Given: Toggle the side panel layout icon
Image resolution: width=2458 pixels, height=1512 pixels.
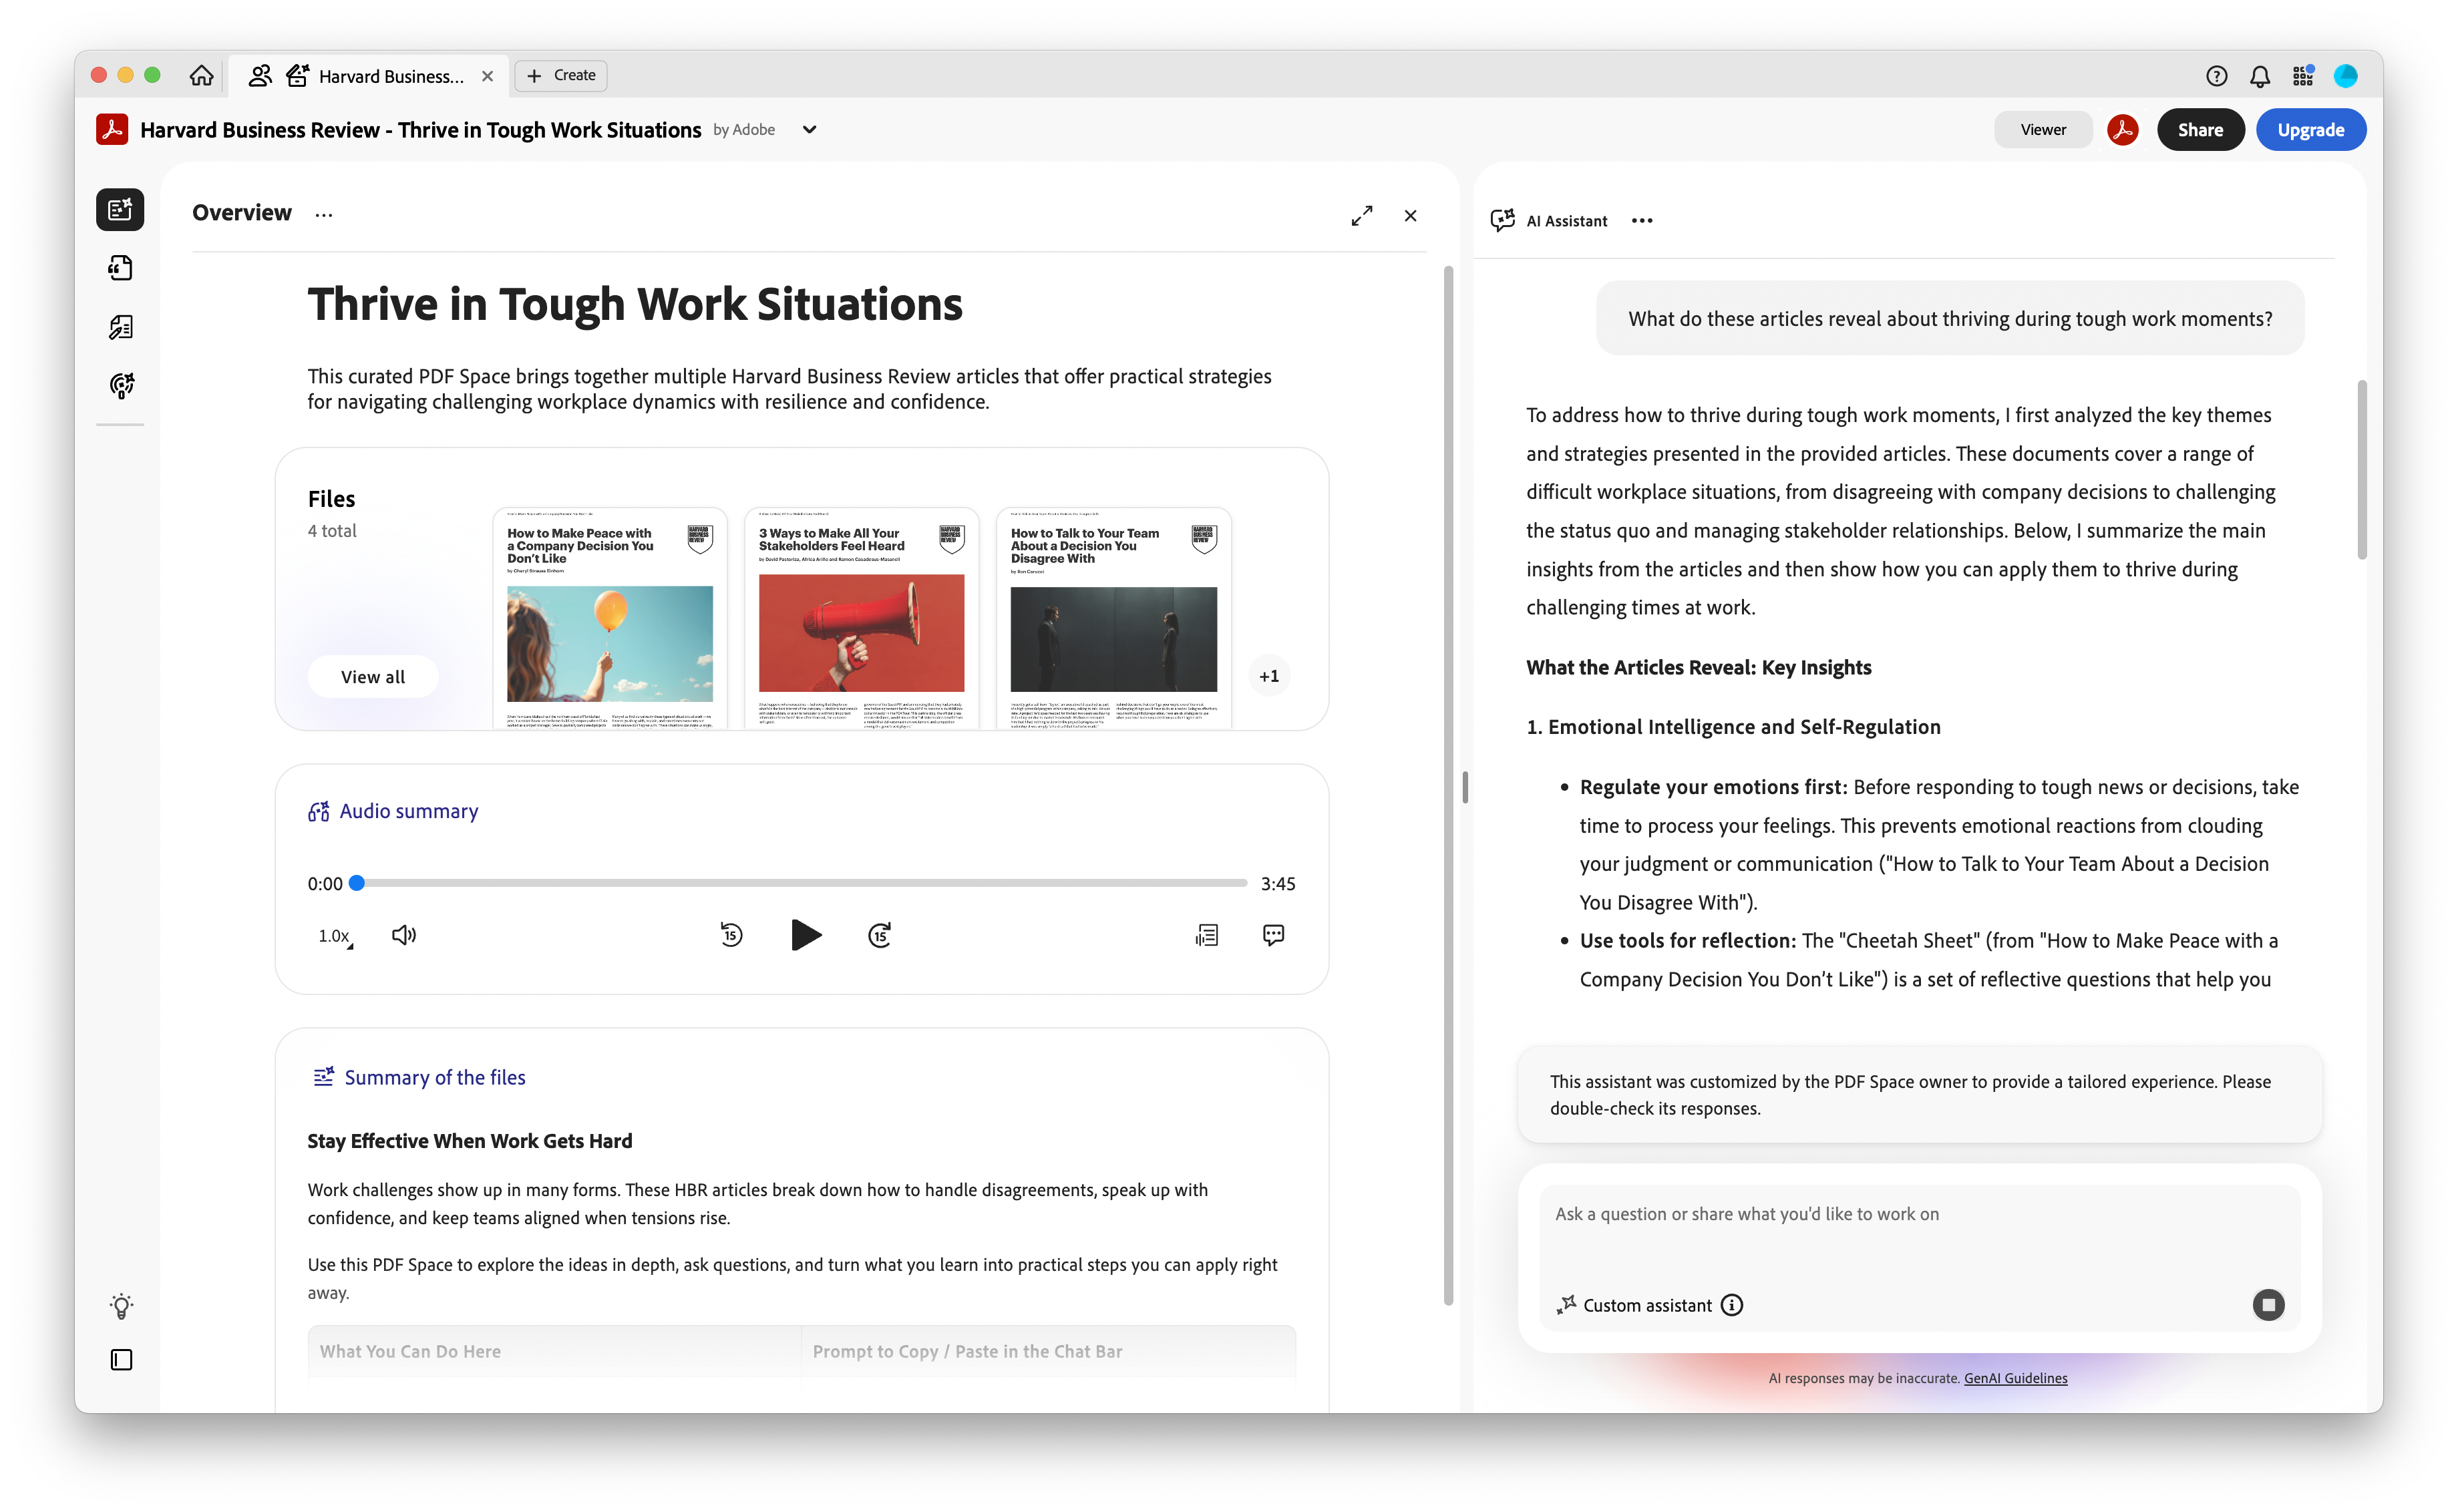Looking at the screenshot, I should 121,1360.
